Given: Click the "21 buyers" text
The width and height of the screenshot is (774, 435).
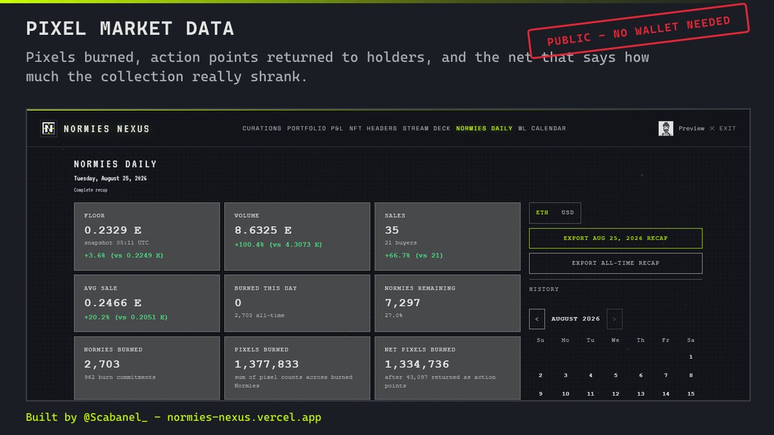Looking at the screenshot, I should coord(401,243).
